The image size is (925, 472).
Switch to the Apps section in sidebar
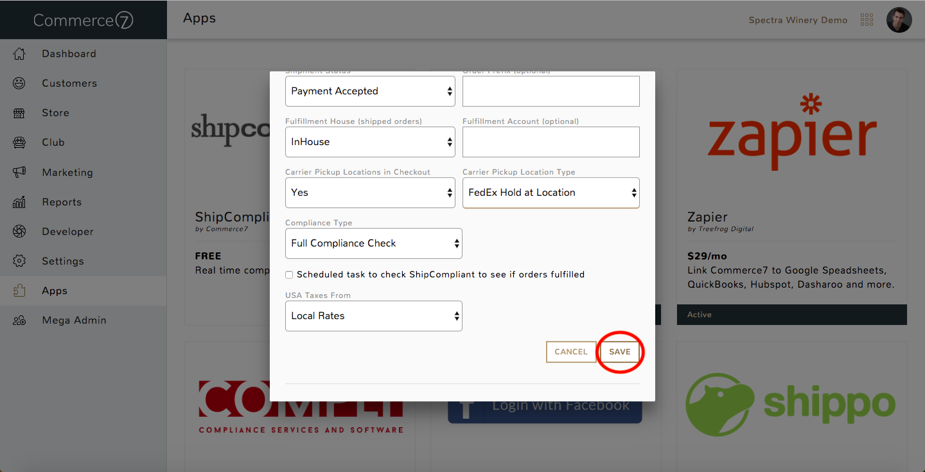(x=19, y=290)
